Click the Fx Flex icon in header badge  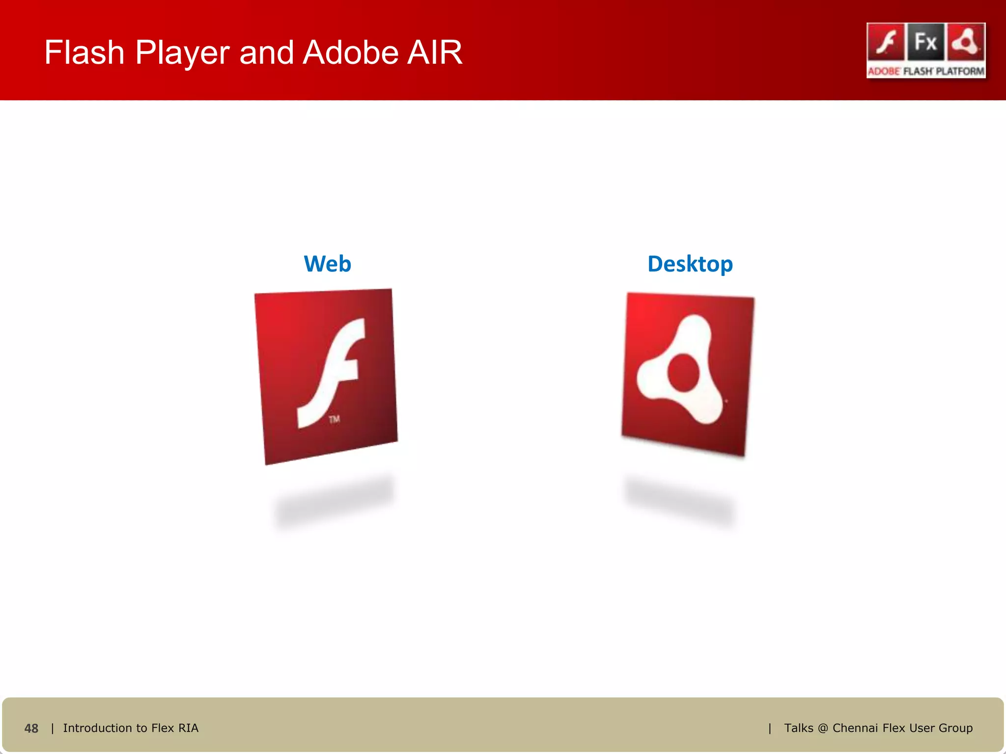coord(925,42)
